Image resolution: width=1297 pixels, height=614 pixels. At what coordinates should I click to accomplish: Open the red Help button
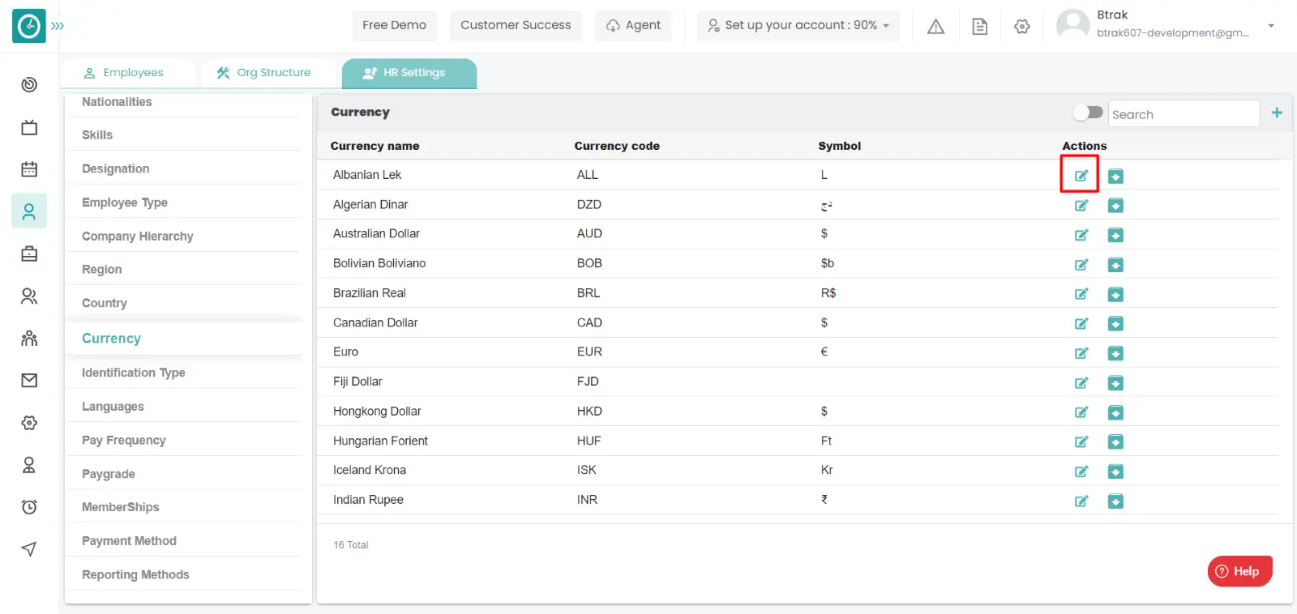pos(1239,571)
